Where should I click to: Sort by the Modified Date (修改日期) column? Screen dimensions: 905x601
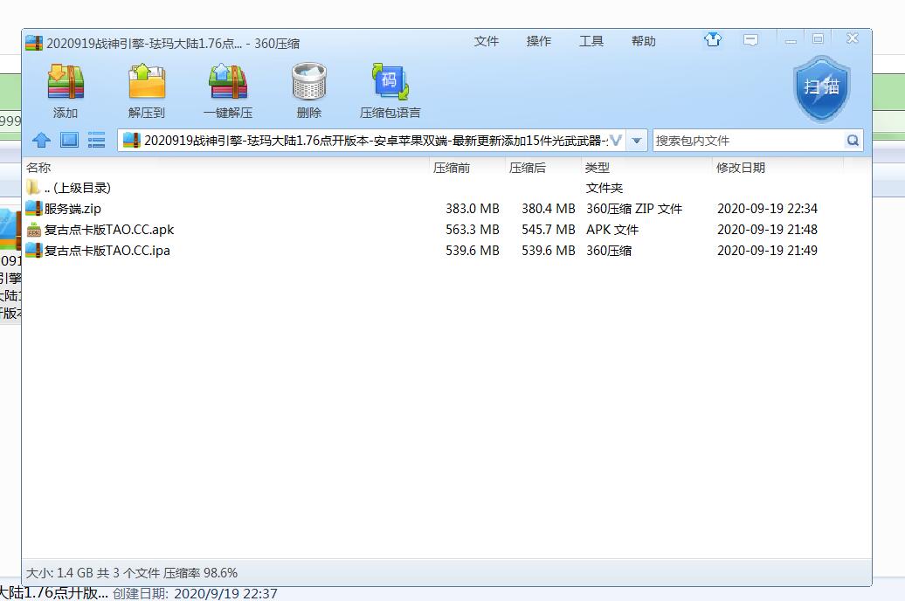741,168
